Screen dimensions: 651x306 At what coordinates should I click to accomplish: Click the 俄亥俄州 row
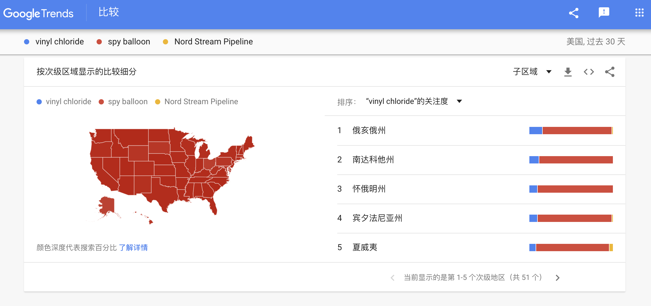point(369,130)
